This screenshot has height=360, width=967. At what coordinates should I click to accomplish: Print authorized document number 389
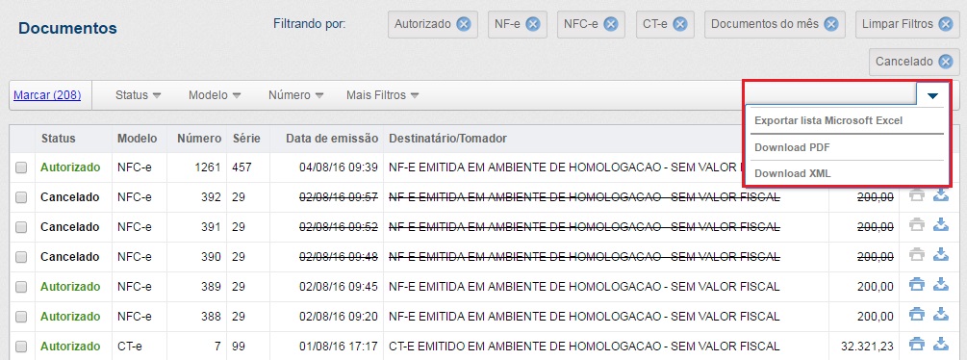917,285
